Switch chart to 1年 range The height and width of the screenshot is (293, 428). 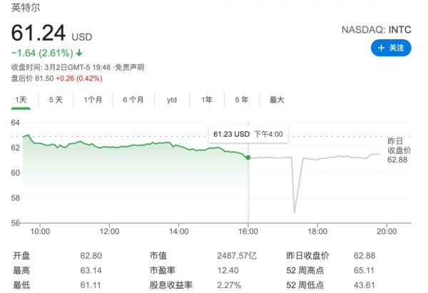(x=207, y=100)
